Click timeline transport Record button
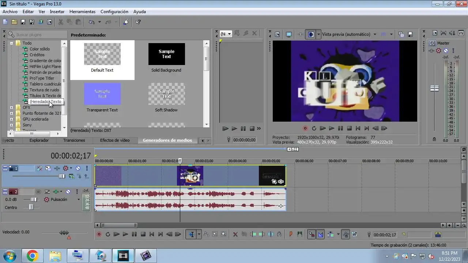Image resolution: width=468 pixels, height=263 pixels. [99, 235]
